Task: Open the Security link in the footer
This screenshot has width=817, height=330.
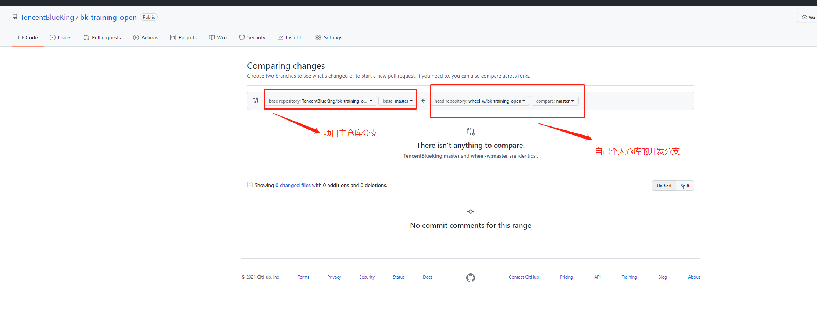Action: pyautogui.click(x=367, y=277)
